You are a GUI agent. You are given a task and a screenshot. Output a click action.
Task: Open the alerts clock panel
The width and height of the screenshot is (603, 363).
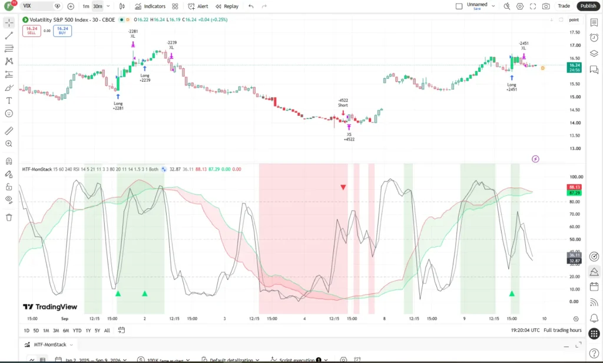tap(594, 38)
